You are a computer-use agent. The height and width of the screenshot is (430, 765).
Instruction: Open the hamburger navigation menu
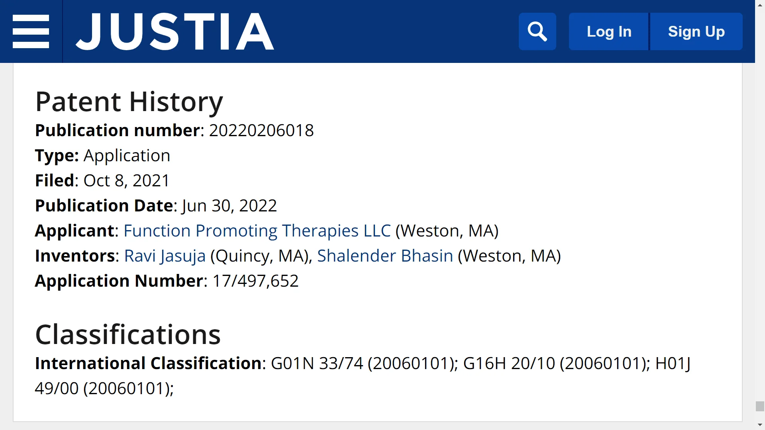pyautogui.click(x=31, y=31)
